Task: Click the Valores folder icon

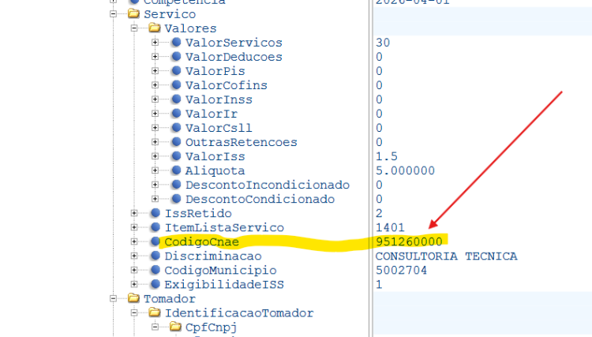Action: pyautogui.click(x=155, y=28)
